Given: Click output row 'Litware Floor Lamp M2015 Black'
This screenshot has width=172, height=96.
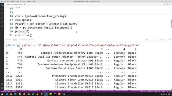Looking at the screenshot, I should [x=79, y=80].
